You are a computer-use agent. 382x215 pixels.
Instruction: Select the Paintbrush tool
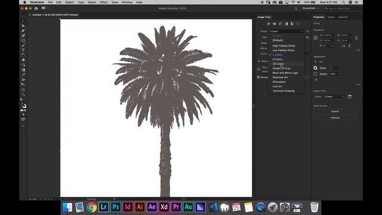coord(23,45)
